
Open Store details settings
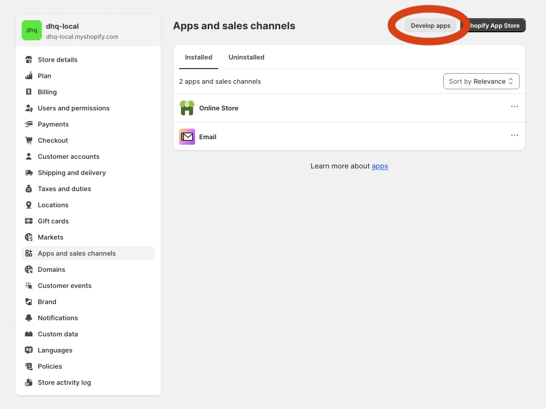[x=88, y=60]
